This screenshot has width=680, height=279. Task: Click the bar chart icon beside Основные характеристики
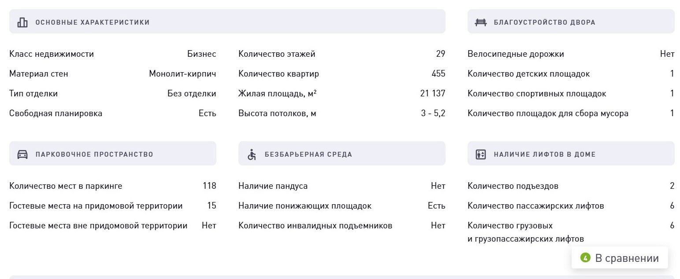coord(22,22)
